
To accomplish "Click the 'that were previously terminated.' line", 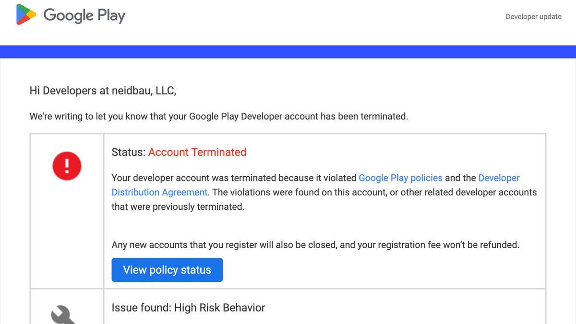I will tap(178, 207).
